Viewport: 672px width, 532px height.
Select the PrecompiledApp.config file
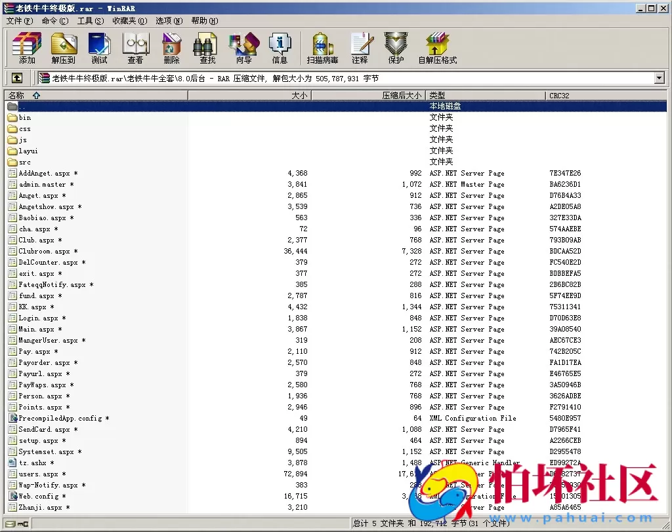pyautogui.click(x=60, y=419)
